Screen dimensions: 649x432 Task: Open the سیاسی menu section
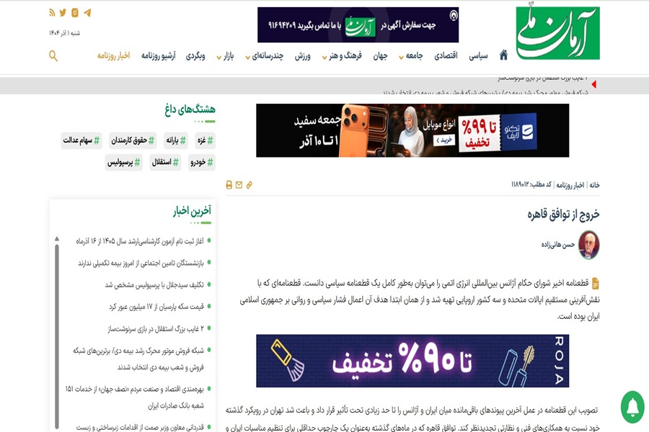tap(479, 56)
